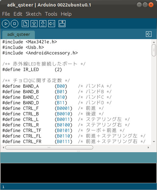
Task: Click the チョロQに関する定数 comment line
Action: pyautogui.click(x=36, y=80)
